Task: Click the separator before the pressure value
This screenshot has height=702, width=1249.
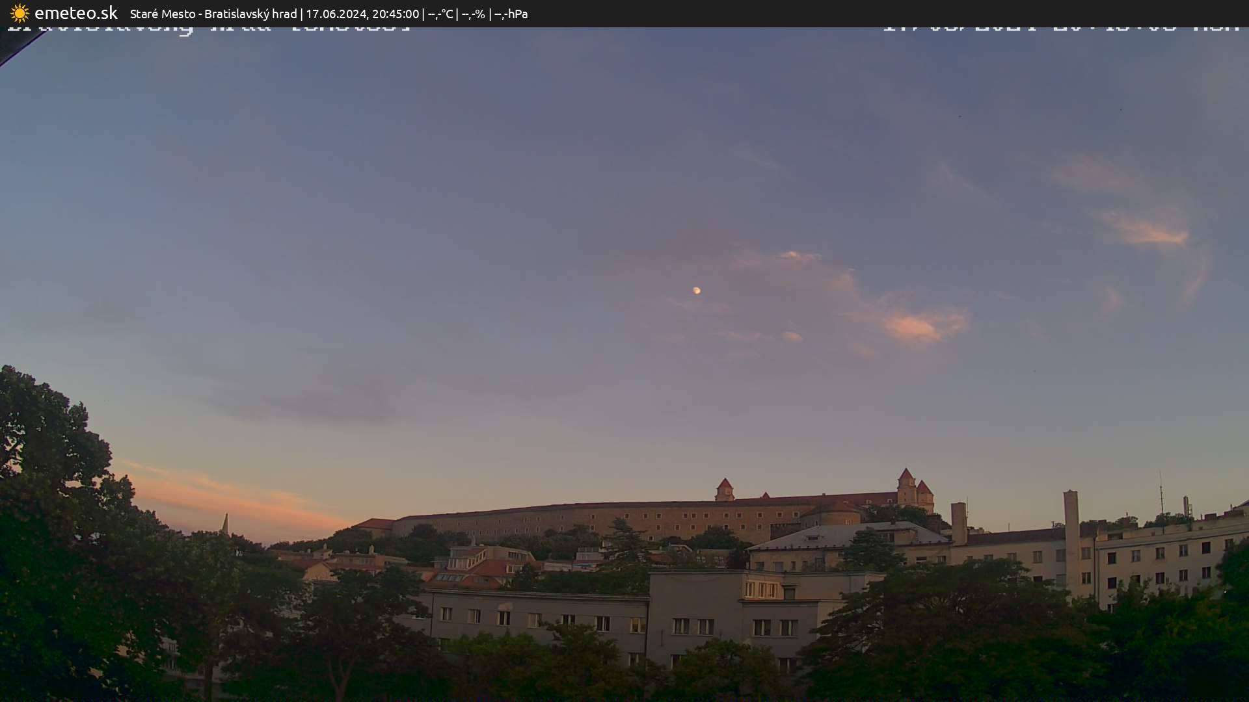Action: [x=490, y=13]
